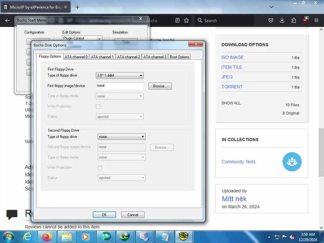Screen dimensions: 324x243
Task: Open the Community Texts collection link
Action: [239, 162]
